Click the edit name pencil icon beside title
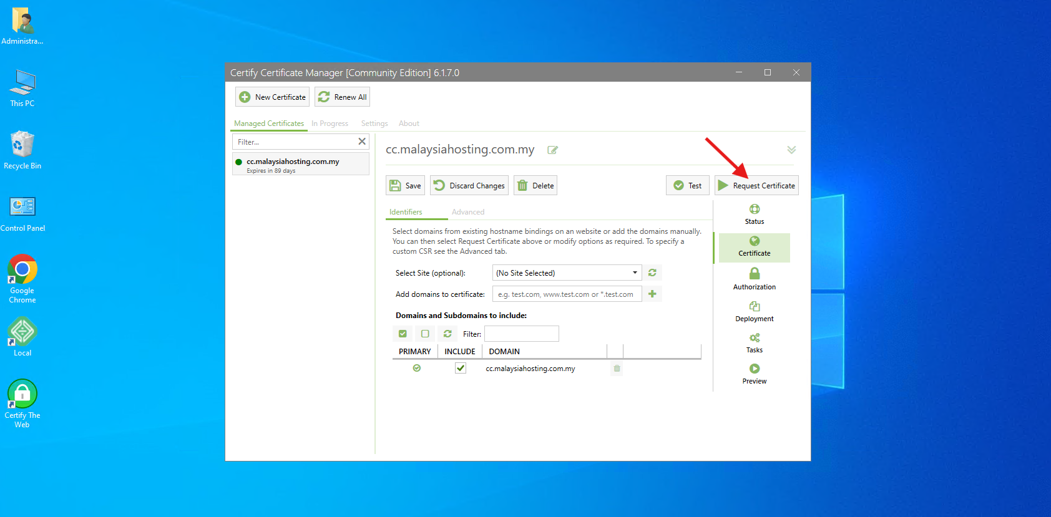Screen dimensions: 1051x517 click(x=552, y=150)
